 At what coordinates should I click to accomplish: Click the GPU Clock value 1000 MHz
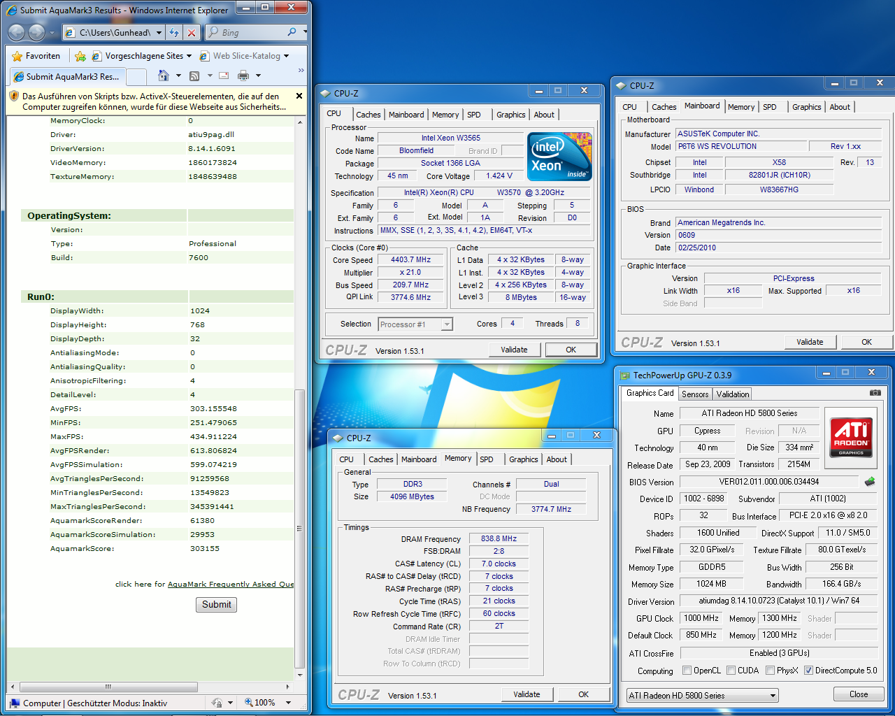pyautogui.click(x=701, y=618)
